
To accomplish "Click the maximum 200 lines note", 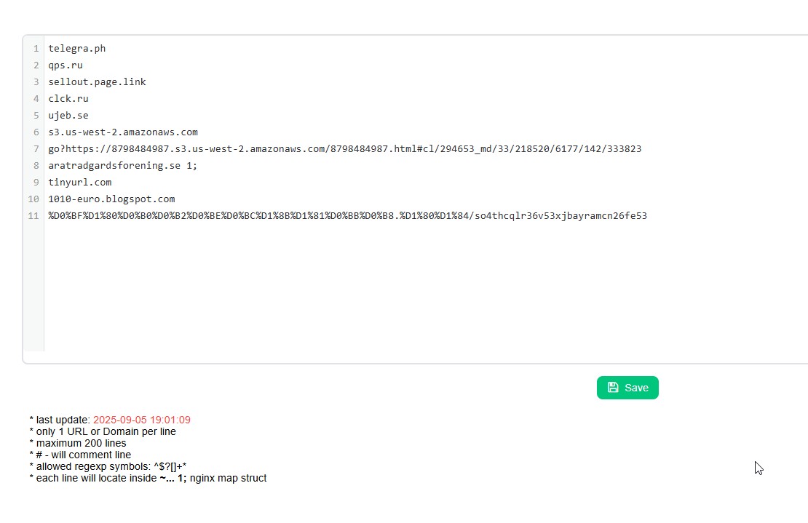I will (x=78, y=443).
